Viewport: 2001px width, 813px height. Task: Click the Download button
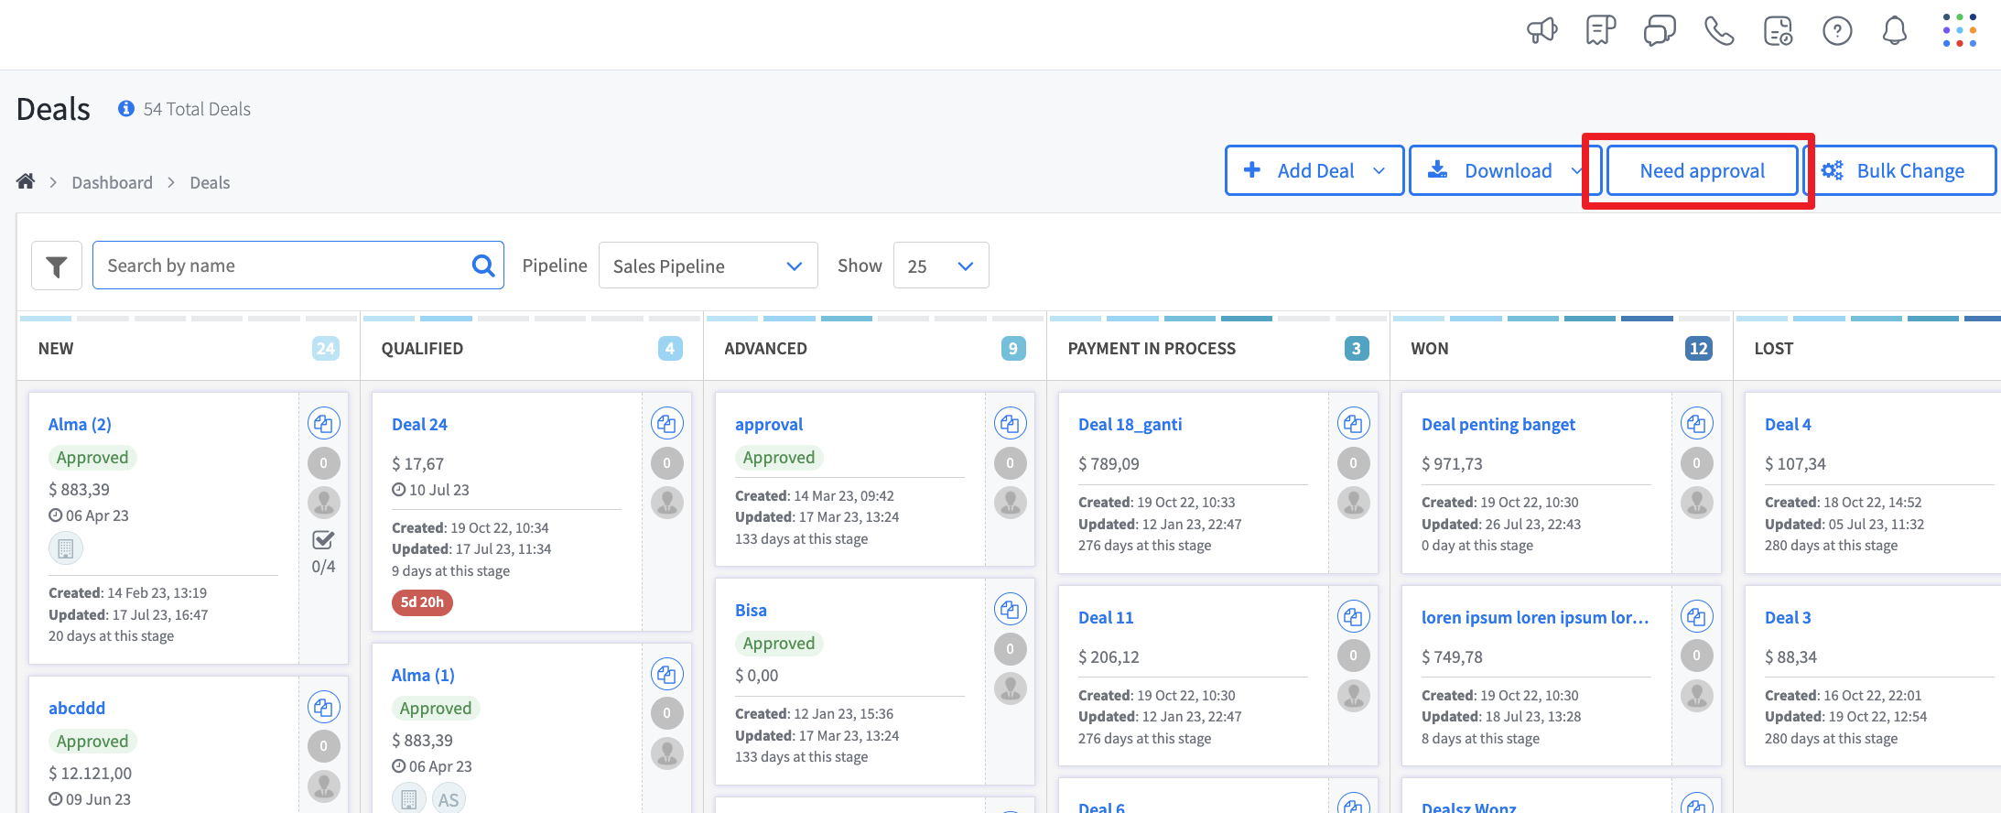pos(1505,171)
